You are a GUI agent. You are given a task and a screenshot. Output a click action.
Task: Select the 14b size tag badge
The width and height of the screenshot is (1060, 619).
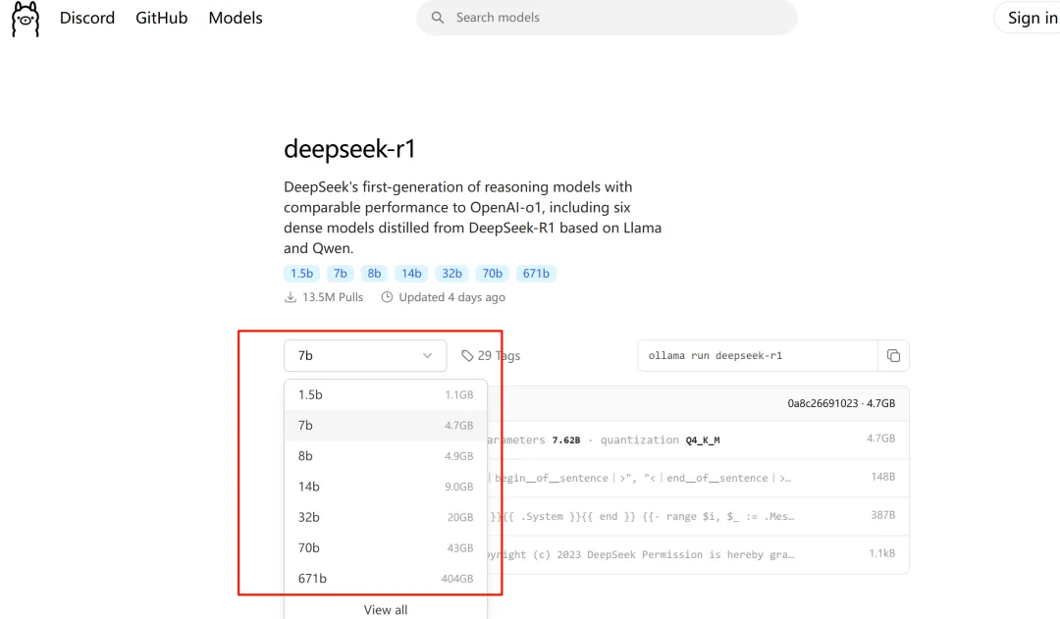411,273
